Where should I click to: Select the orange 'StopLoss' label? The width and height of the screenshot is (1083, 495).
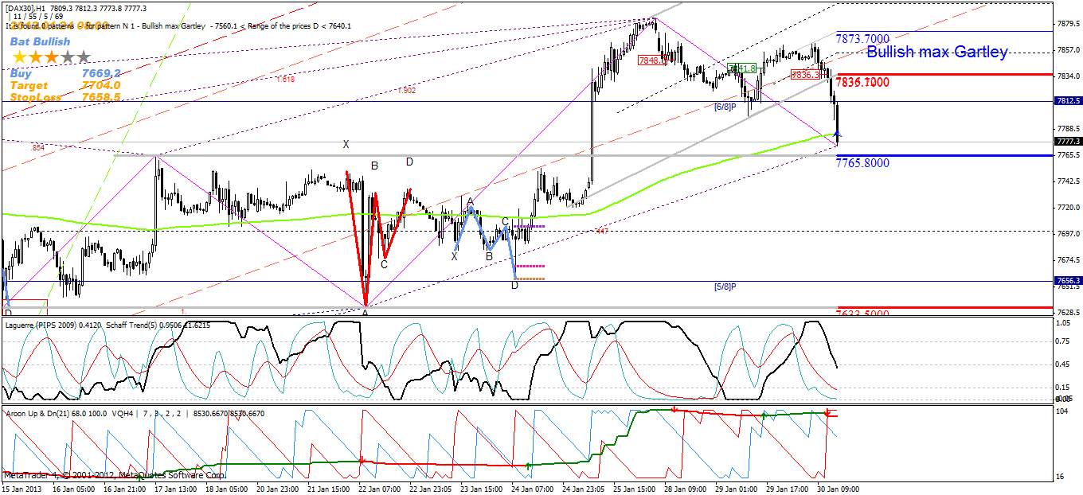[37, 97]
